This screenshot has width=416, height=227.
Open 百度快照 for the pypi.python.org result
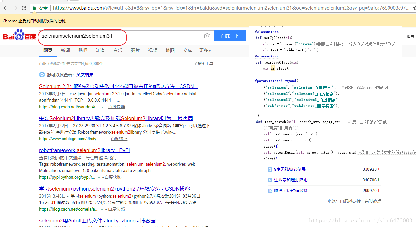coord(113,177)
